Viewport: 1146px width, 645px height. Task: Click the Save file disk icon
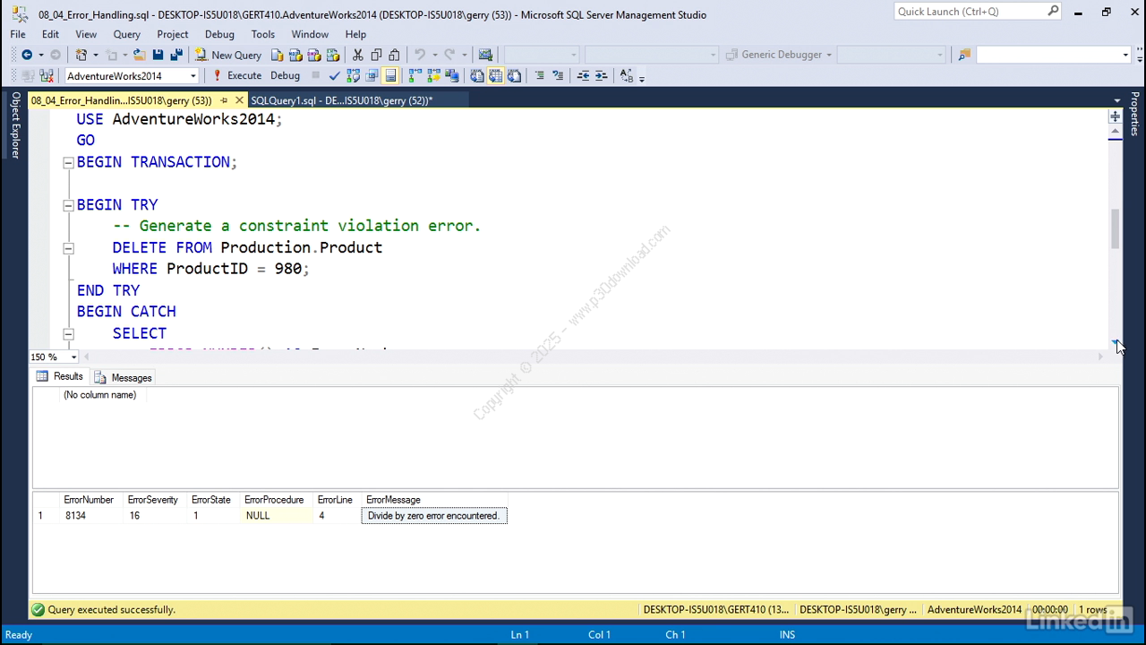[x=158, y=55]
